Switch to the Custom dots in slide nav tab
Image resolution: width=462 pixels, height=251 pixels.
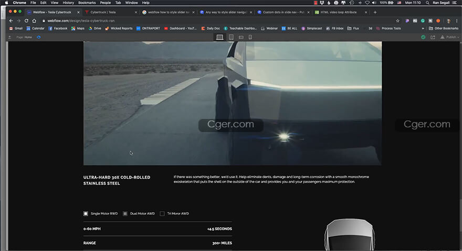283,12
